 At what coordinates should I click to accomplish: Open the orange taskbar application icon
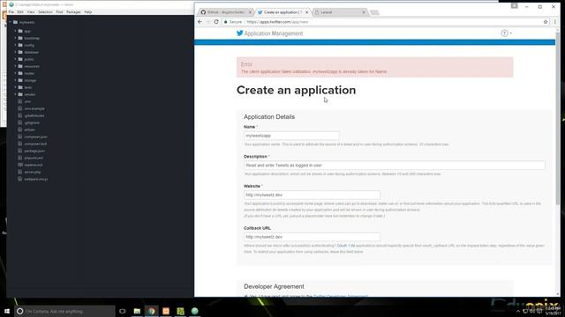click(x=166, y=311)
